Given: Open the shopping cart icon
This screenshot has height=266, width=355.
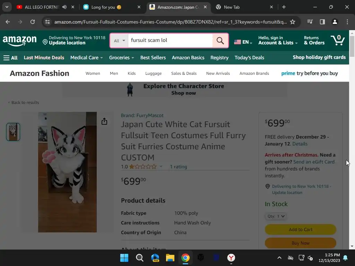Looking at the screenshot, I should click(x=338, y=40).
